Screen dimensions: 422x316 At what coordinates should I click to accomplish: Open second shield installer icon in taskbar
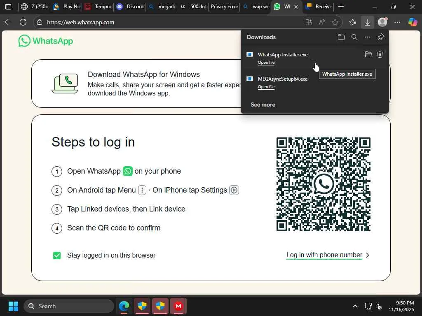[x=160, y=306]
